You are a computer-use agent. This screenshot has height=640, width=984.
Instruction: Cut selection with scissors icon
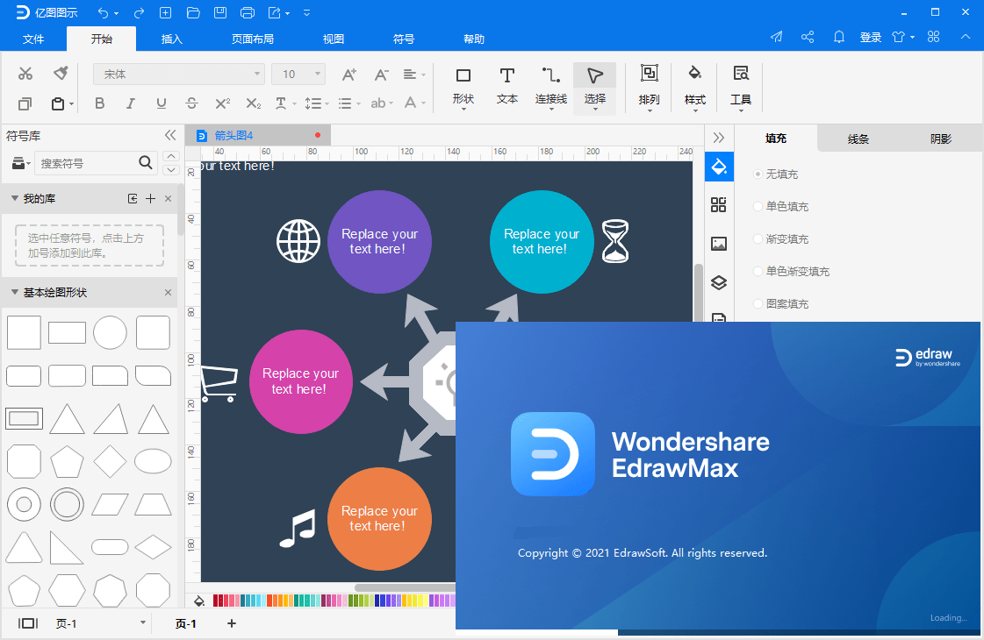25,74
